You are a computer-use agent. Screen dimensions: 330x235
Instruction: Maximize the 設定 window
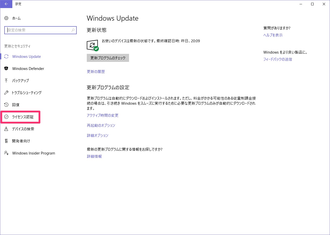[312, 4]
